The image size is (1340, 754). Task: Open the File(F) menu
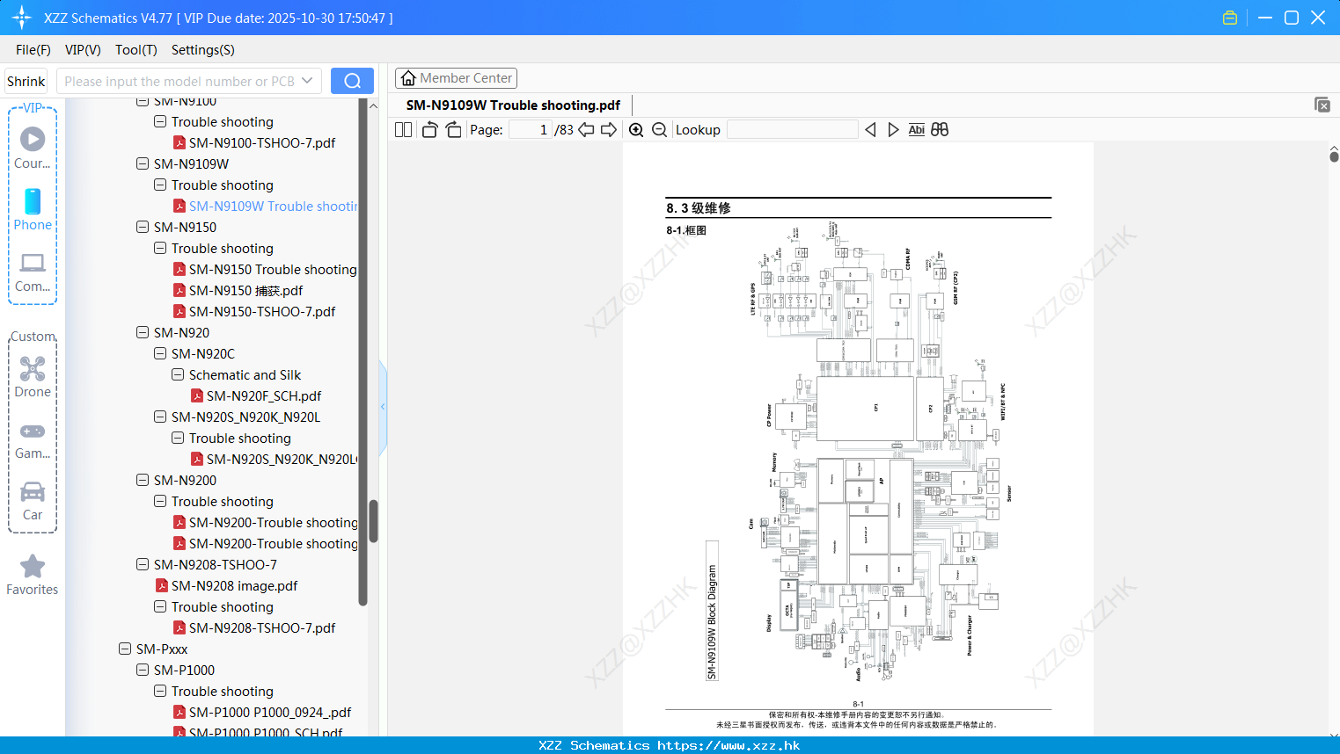pyautogui.click(x=33, y=50)
